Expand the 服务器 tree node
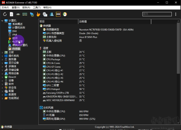 [2, 60]
